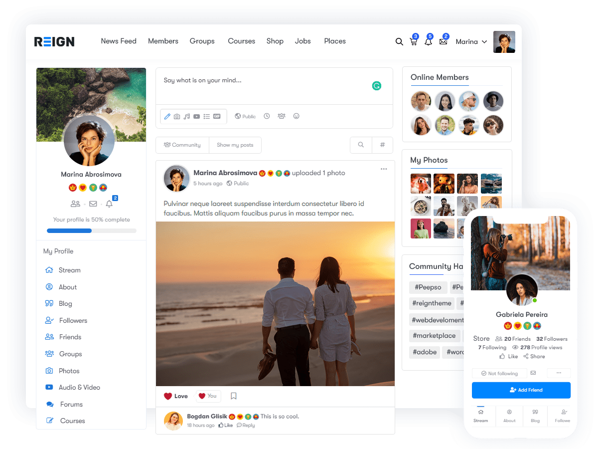
Task: Click the tag friends icon in postbox
Action: 282,116
